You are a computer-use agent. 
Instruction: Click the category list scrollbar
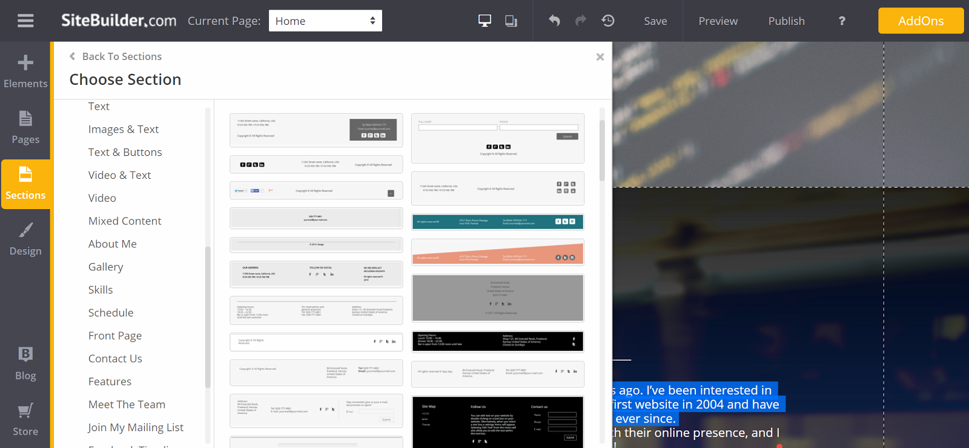[208, 317]
